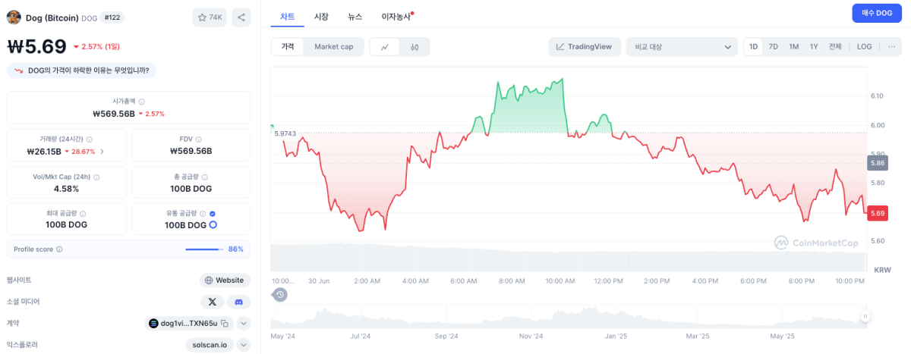Open the 이자농사 tab

pyautogui.click(x=396, y=16)
